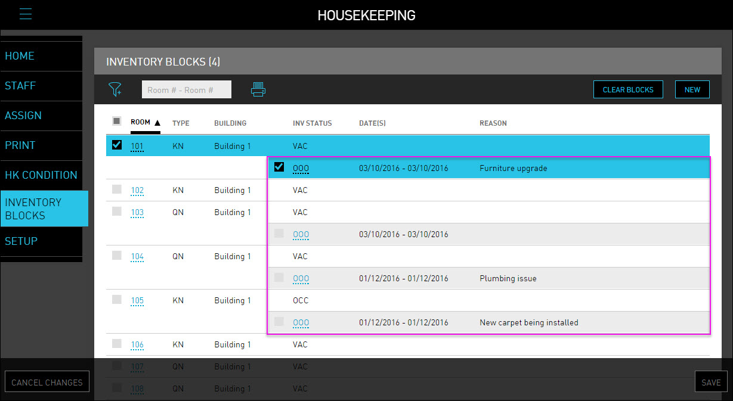Viewport: 733px width, 401px height.
Task: Toggle the select-all header checkbox
Action: tap(117, 122)
